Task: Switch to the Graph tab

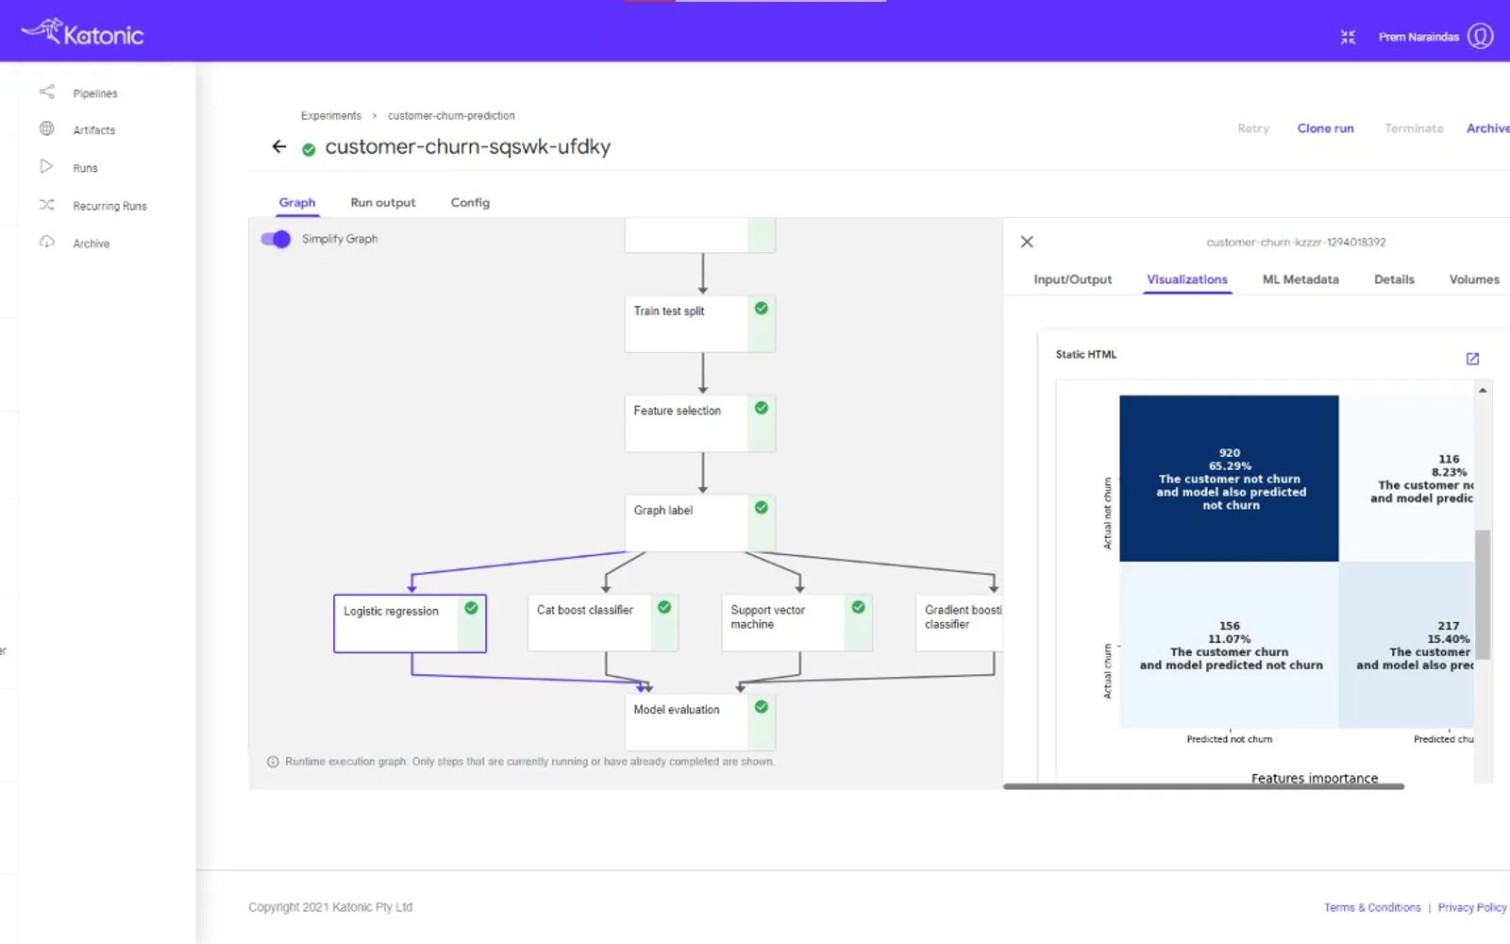Action: pos(297,202)
